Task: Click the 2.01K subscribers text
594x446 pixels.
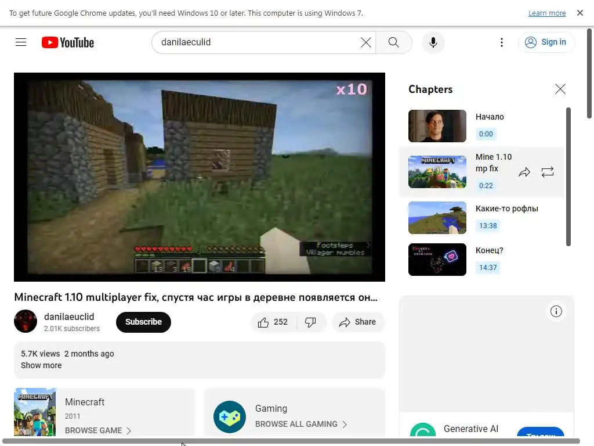Action: click(x=71, y=329)
